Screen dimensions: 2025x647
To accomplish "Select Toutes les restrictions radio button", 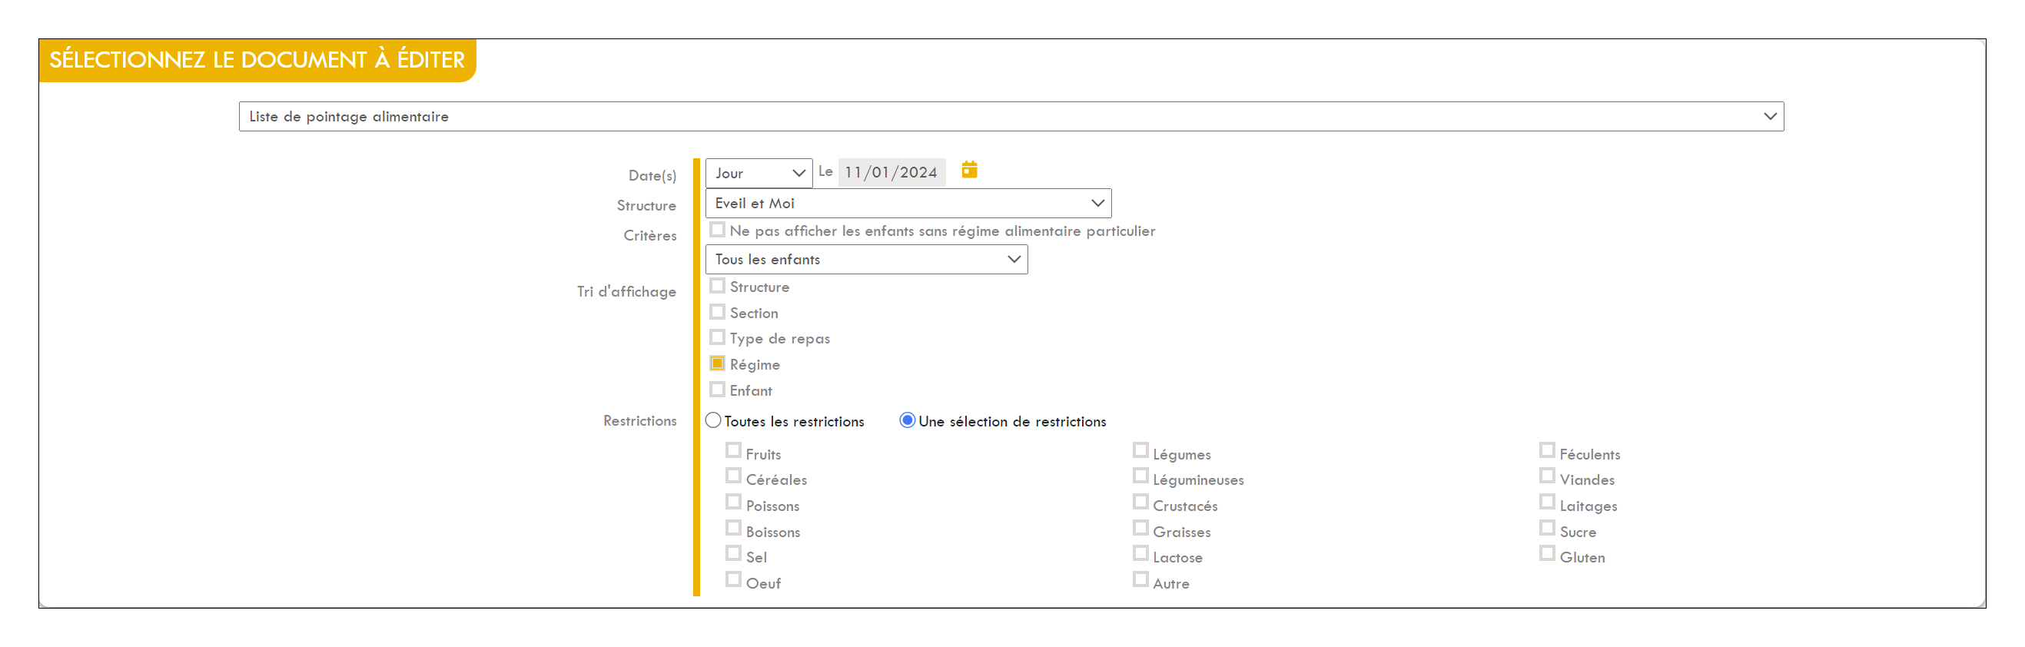I will coord(713,420).
